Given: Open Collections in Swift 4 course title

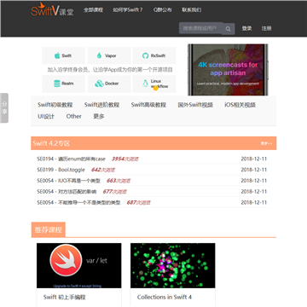Looking at the screenshot, I should pos(165,297).
